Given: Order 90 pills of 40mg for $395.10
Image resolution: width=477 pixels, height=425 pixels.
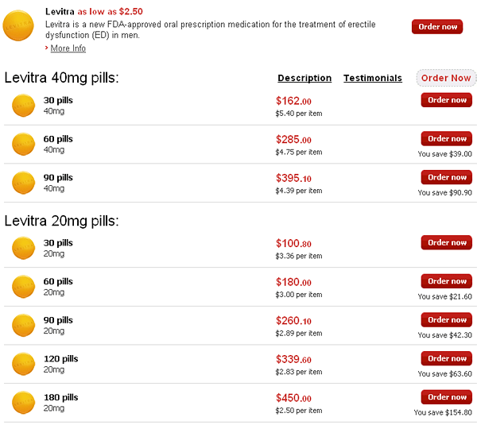Looking at the screenshot, I should [x=447, y=177].
